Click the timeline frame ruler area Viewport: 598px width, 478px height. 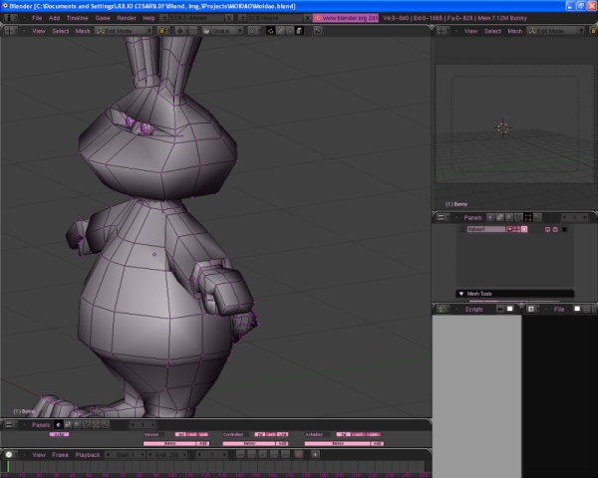click(x=214, y=468)
